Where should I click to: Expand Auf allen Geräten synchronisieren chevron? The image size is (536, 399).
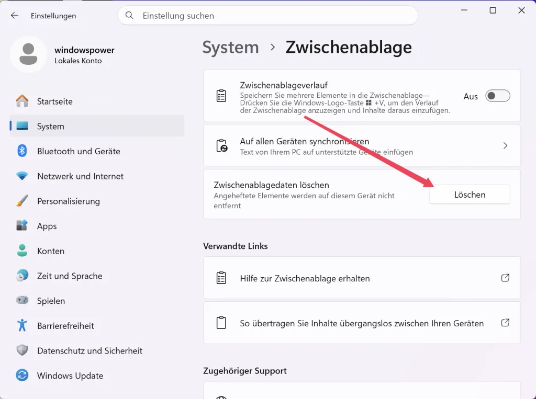pyautogui.click(x=505, y=146)
